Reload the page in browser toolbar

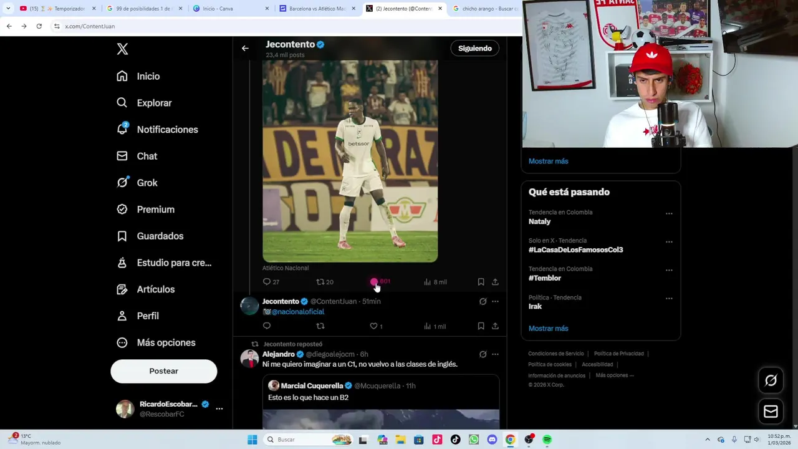[39, 26]
